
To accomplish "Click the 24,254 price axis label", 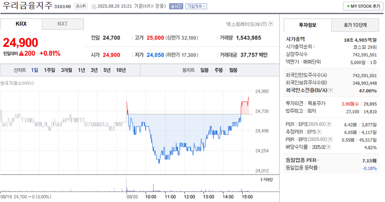I will point(262,151).
